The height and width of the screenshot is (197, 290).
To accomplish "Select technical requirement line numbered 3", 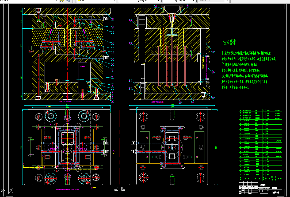I will coord(245,76).
